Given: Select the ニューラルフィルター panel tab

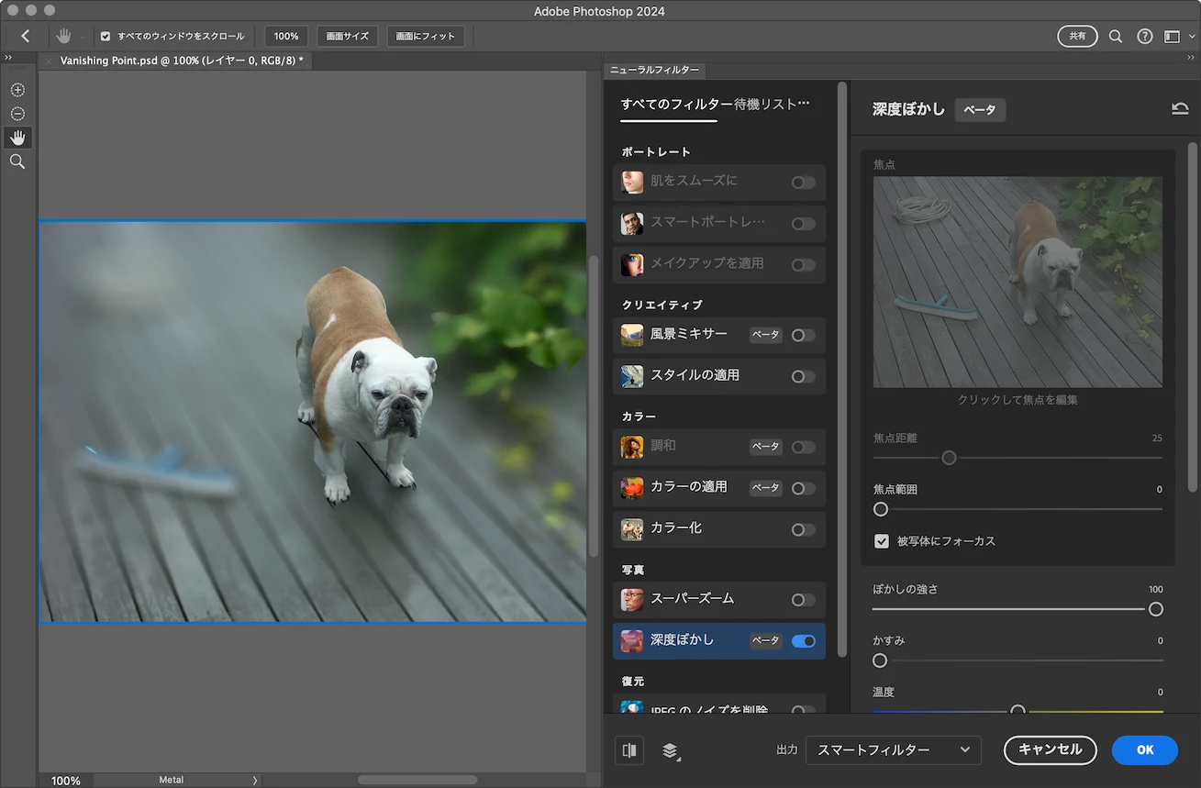Looking at the screenshot, I should 654,70.
